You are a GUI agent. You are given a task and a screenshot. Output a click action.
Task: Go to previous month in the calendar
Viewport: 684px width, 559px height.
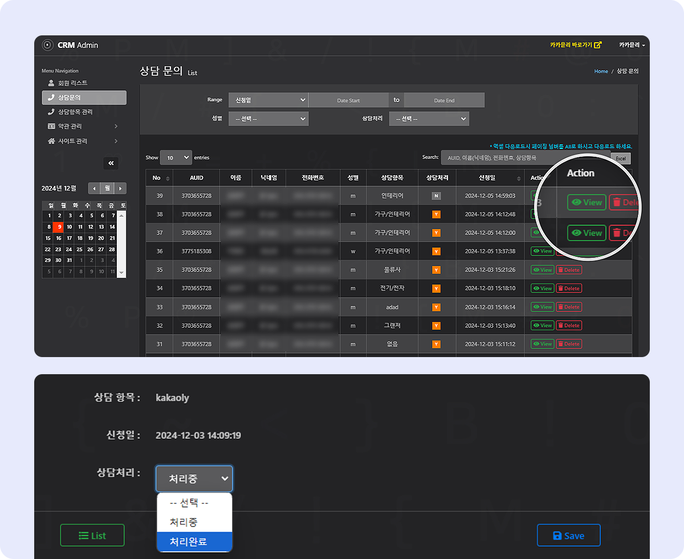point(94,188)
